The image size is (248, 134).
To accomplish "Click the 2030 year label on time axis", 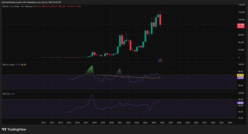I will coord(196,123).
